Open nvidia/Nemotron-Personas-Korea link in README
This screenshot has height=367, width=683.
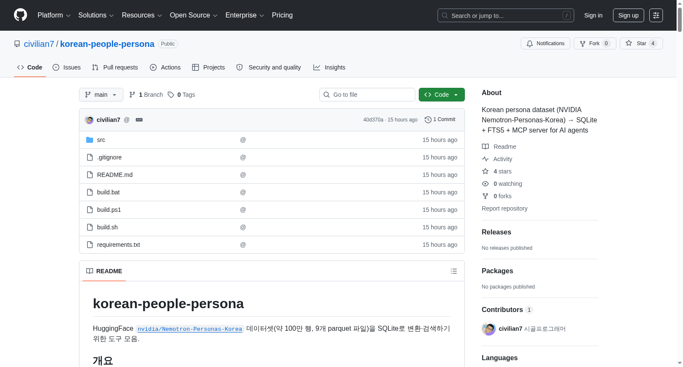[190, 329]
